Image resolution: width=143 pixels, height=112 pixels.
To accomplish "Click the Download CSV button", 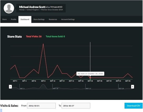I will pos(134,106).
